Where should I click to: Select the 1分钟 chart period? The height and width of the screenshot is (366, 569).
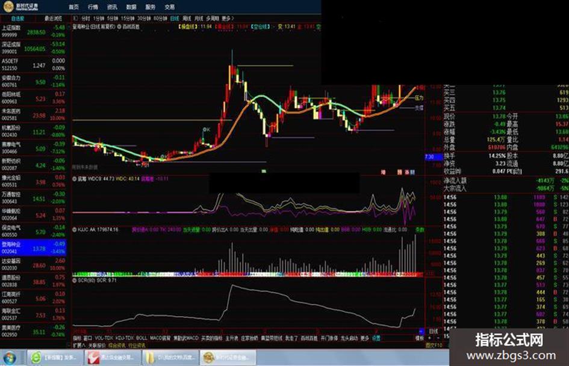point(98,18)
